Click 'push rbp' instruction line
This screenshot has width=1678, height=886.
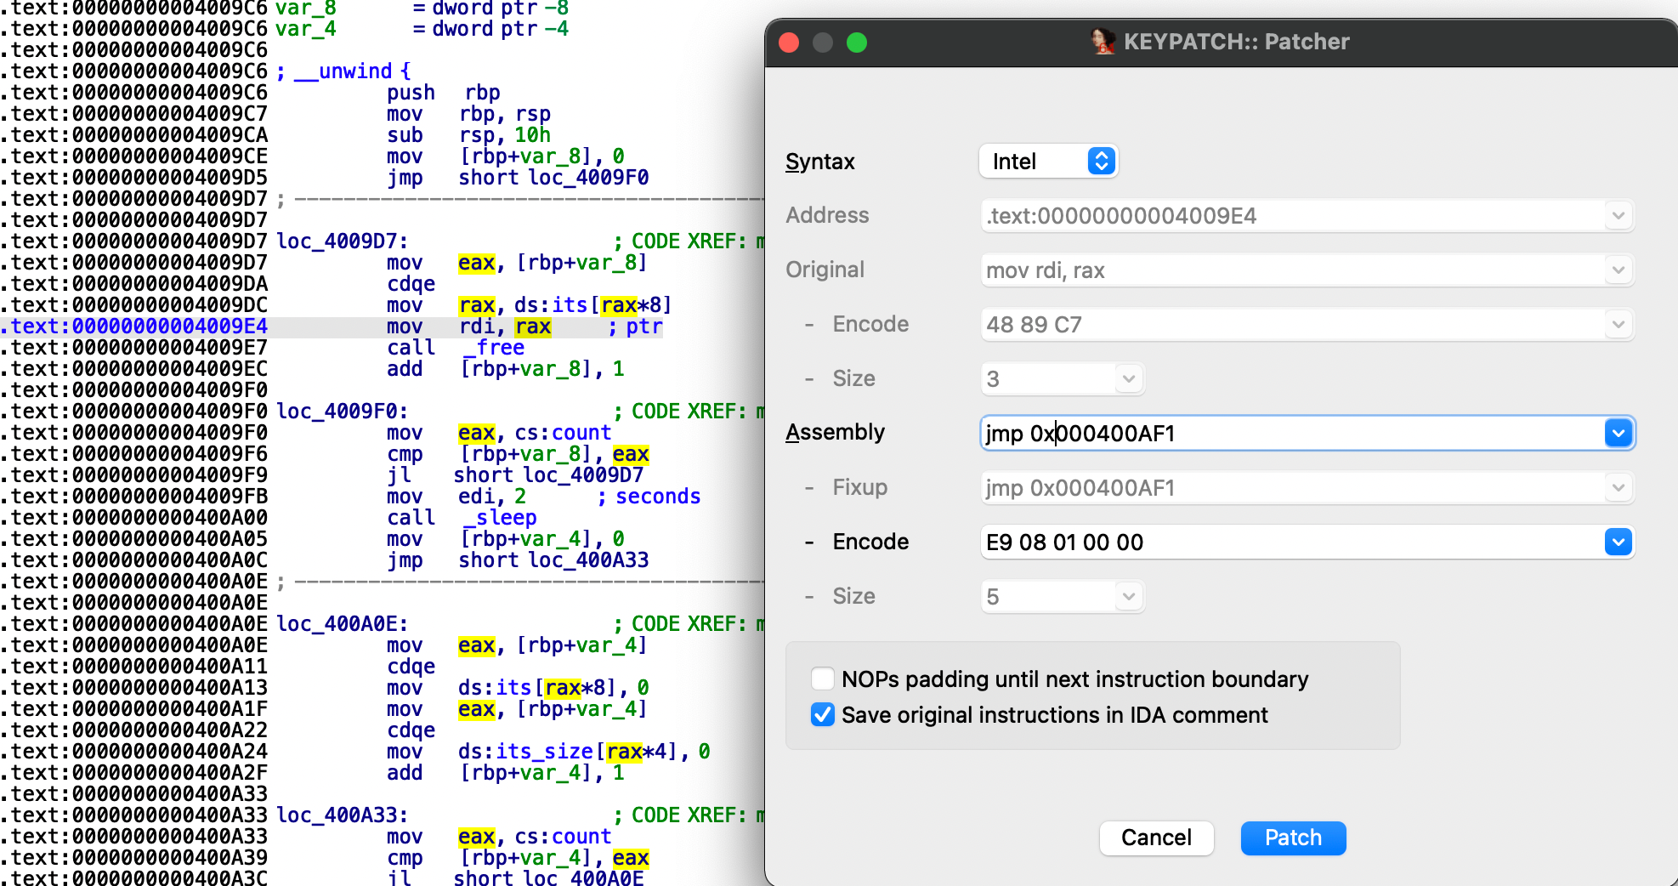[x=444, y=93]
